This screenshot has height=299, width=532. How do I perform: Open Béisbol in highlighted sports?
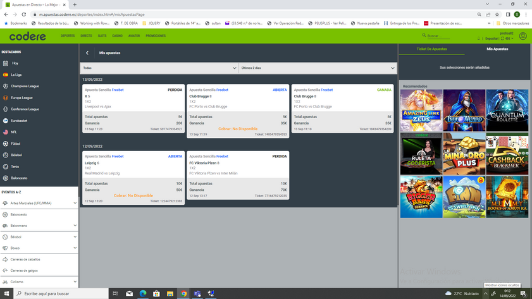point(16,155)
